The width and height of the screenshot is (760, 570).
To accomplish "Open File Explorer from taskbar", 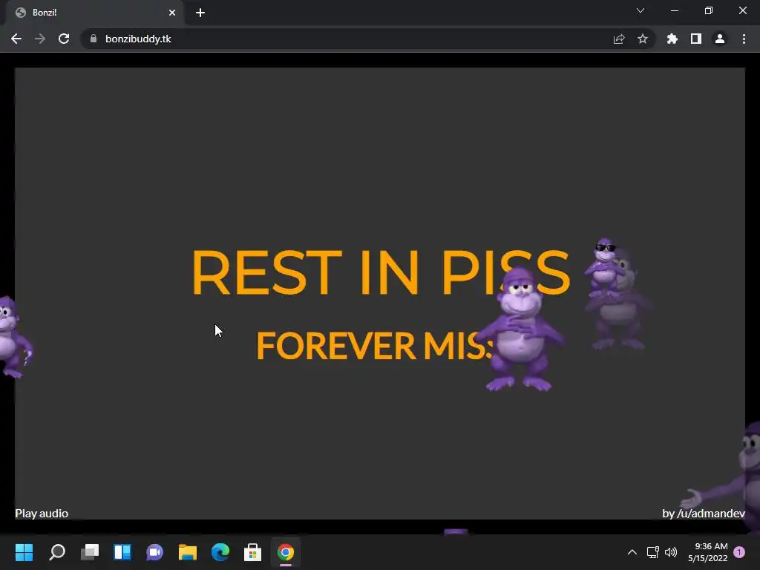I will [x=188, y=552].
